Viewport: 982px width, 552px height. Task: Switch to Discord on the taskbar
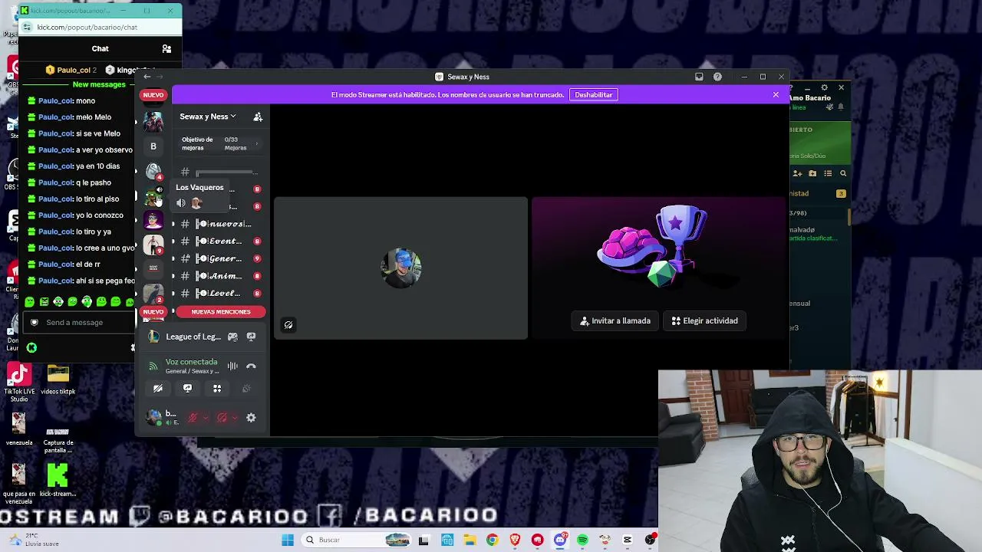(560, 540)
